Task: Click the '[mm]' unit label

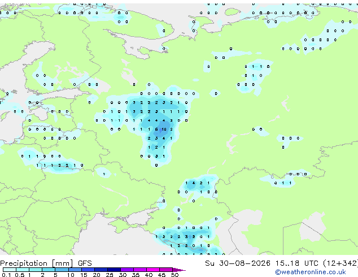Action: click(63, 263)
